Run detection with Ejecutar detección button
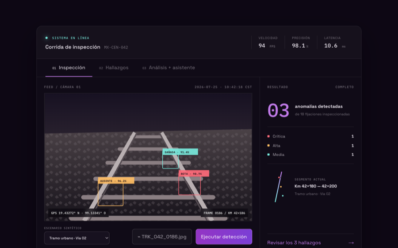The width and height of the screenshot is (398, 248). (x=224, y=237)
